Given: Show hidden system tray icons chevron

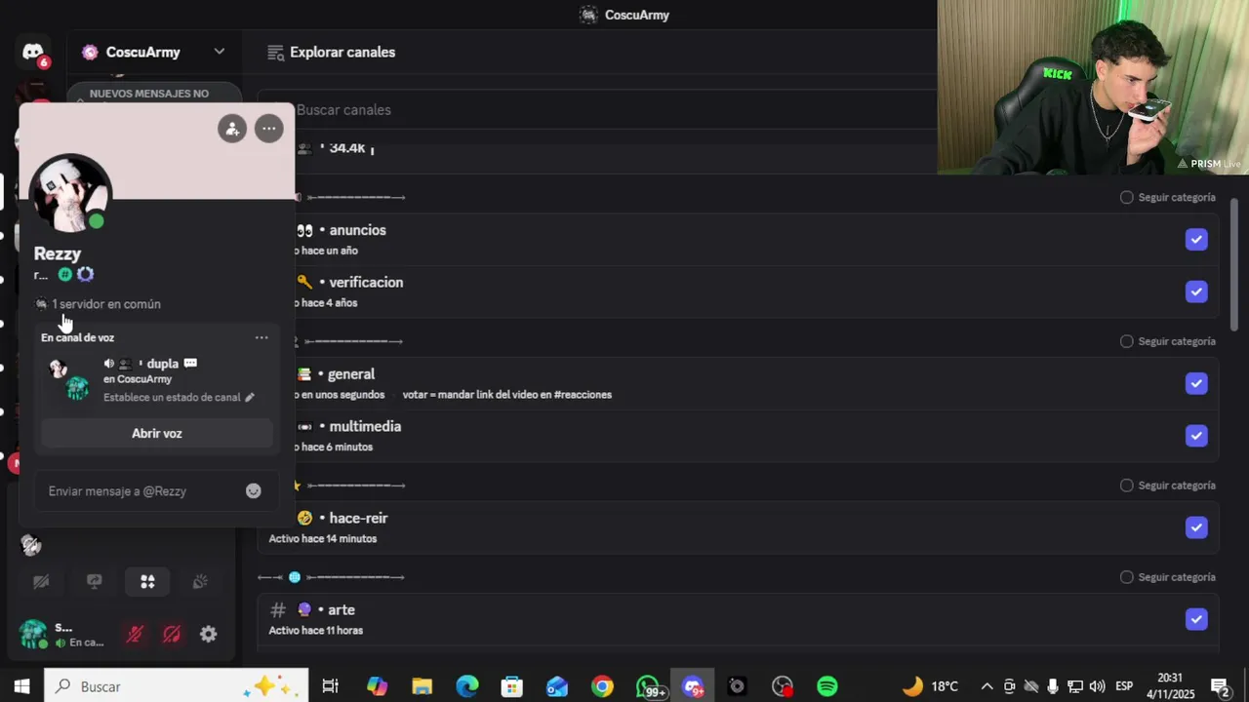Looking at the screenshot, I should [987, 686].
